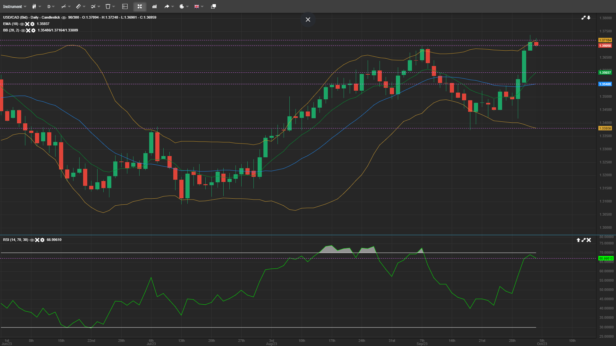616x346 pixels.
Task: Open RSI (14, 70, 30) settings gear
Action: 42,240
